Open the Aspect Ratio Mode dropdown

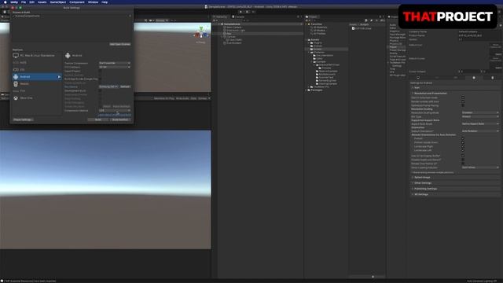click(480, 124)
